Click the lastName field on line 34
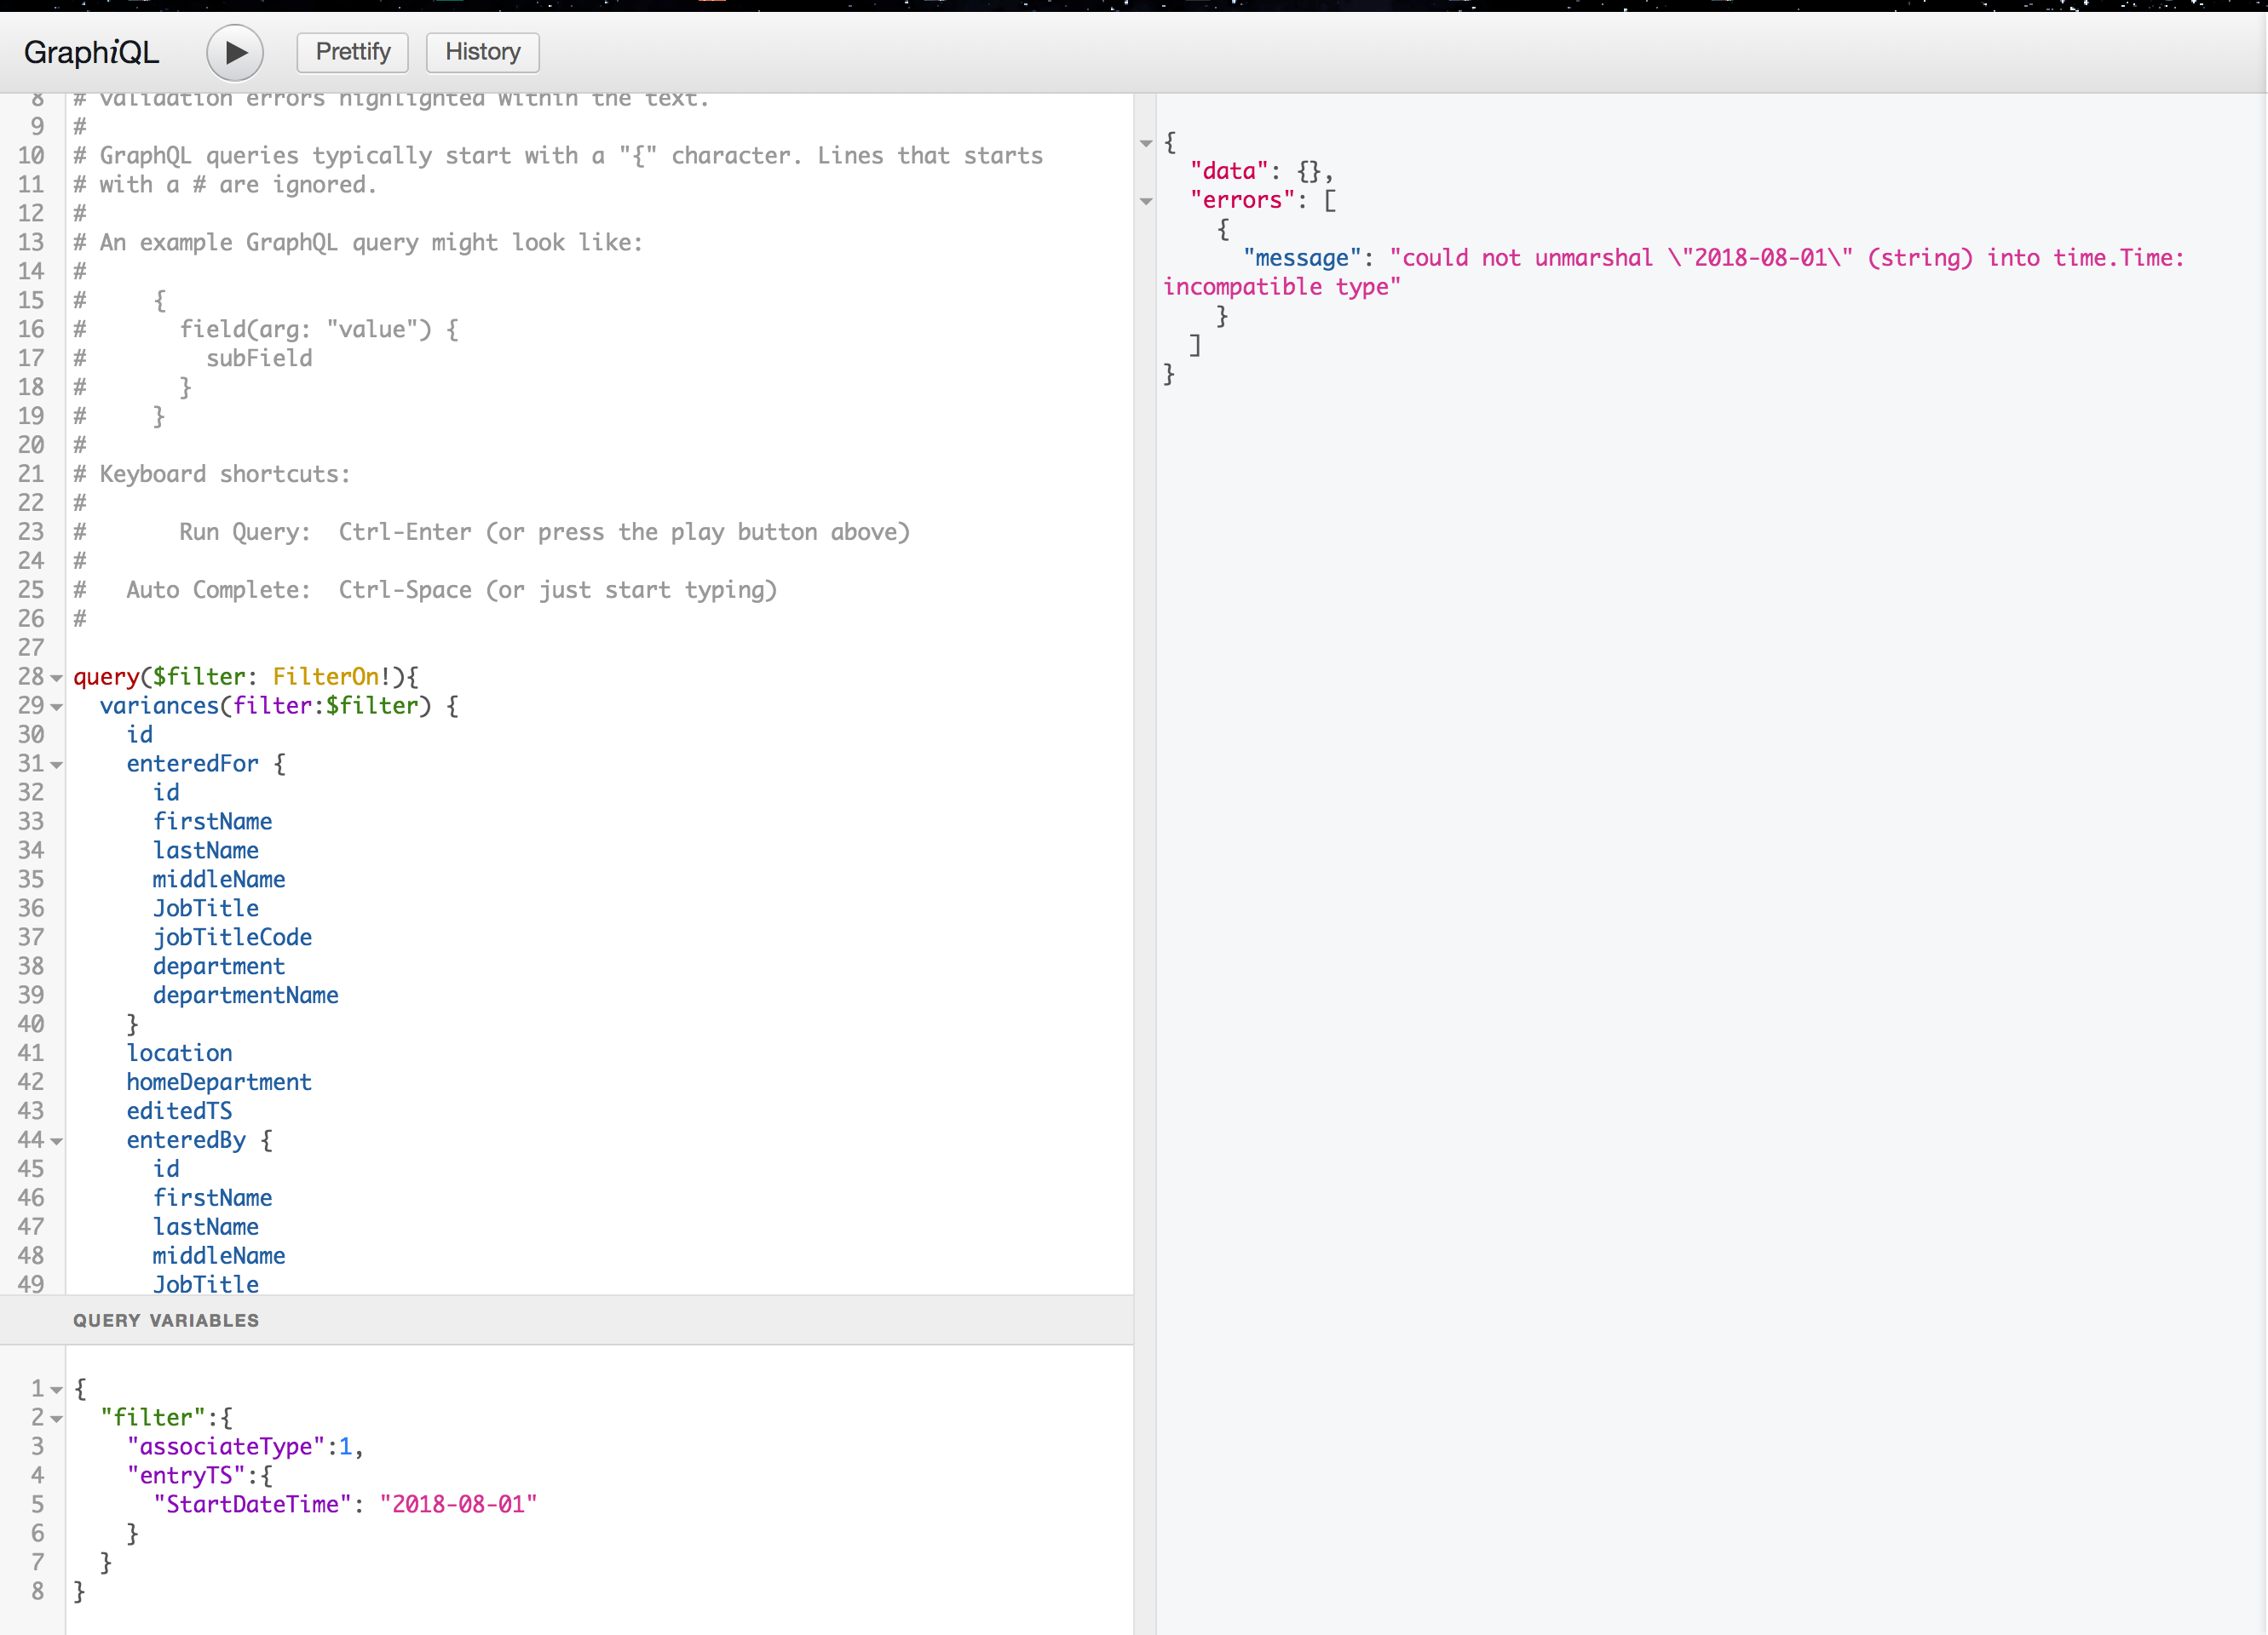This screenshot has width=2268, height=1635. pos(205,851)
